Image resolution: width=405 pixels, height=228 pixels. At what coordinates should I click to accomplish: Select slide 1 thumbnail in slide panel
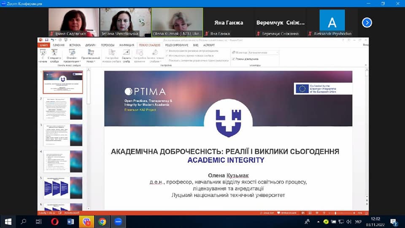coord(63,82)
